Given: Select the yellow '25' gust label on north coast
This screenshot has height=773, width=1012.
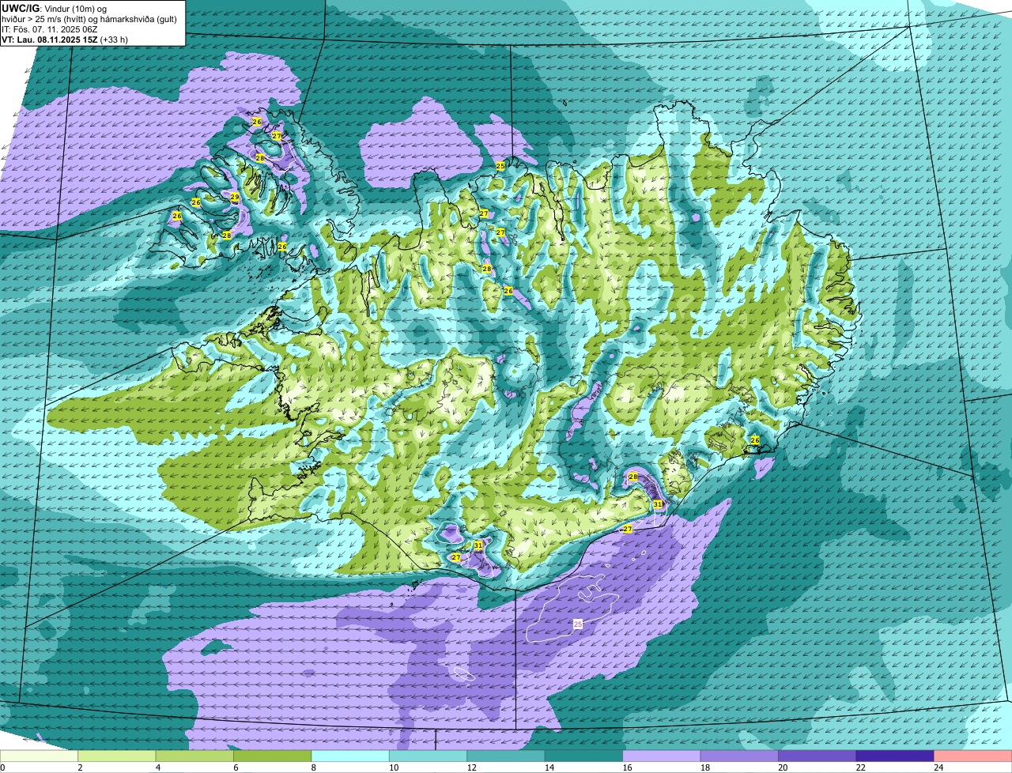Looking at the screenshot, I should pos(500,166).
